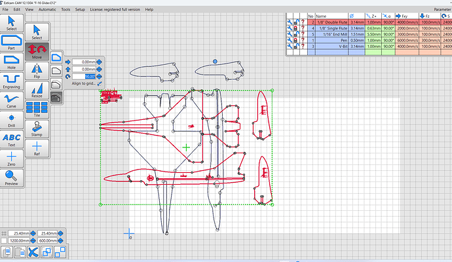452x262 pixels.
Task: Toggle lock on 1/8" Double Flute tool
Action: point(296,22)
